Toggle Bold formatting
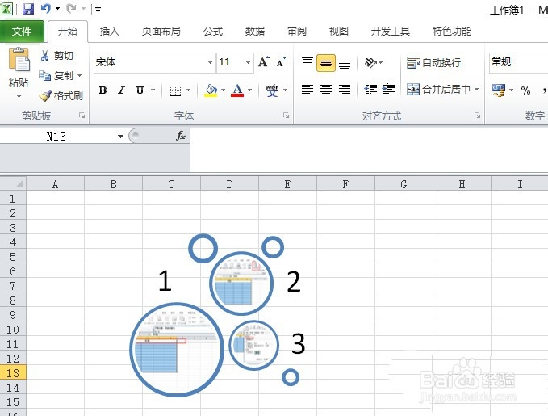This screenshot has height=416, width=548. click(x=102, y=90)
